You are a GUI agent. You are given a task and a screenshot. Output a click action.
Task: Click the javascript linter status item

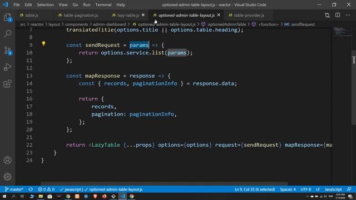pyautogui.click(x=70, y=189)
